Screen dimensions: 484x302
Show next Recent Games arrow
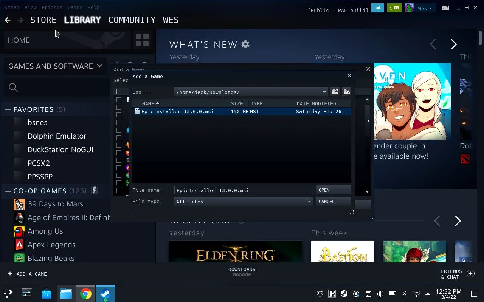coord(458,221)
